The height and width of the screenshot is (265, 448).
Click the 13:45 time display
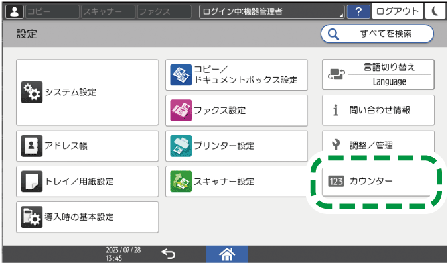pos(113,258)
